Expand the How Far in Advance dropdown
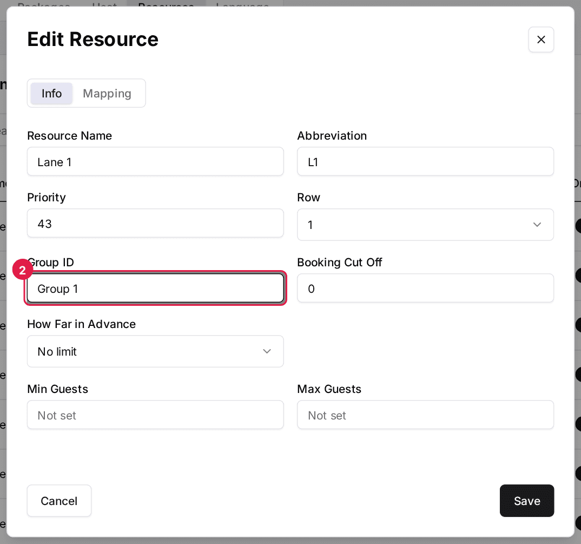This screenshot has width=581, height=544. (x=155, y=351)
